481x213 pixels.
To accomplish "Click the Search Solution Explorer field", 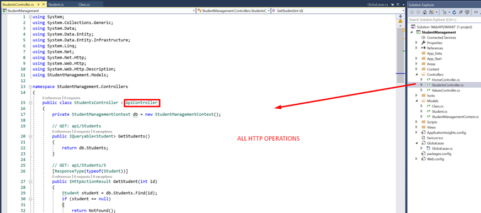I will pos(443,19).
